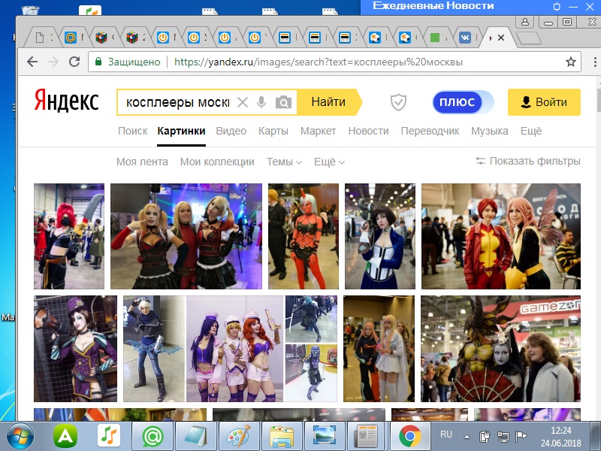601x451 pixels.
Task: Switch to the first Rubik's cube tab
Action: coord(101,38)
